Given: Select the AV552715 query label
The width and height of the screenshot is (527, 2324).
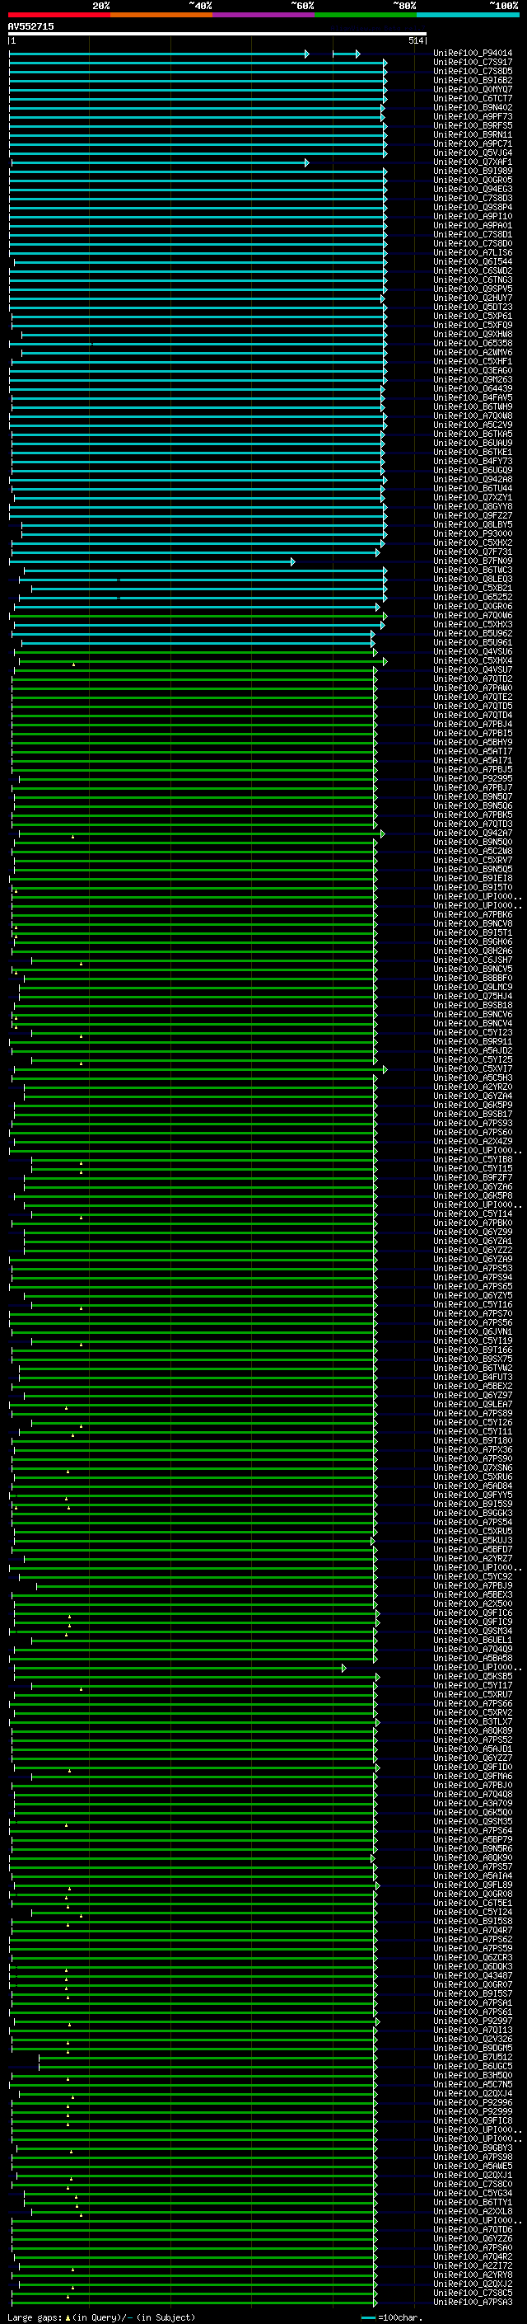Looking at the screenshot, I should 30,27.
